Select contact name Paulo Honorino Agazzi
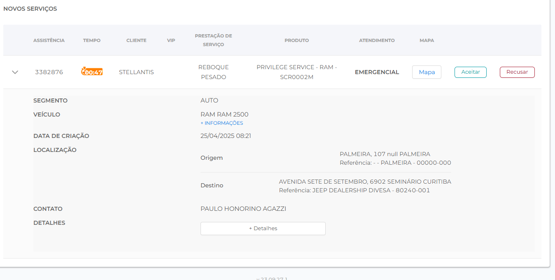Image resolution: width=555 pixels, height=280 pixels. (x=243, y=209)
